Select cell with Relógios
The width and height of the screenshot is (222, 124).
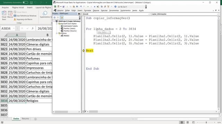click(39, 101)
